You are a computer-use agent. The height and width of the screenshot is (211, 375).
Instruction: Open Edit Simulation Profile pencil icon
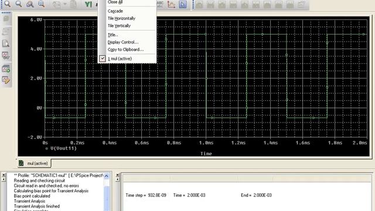point(6,80)
